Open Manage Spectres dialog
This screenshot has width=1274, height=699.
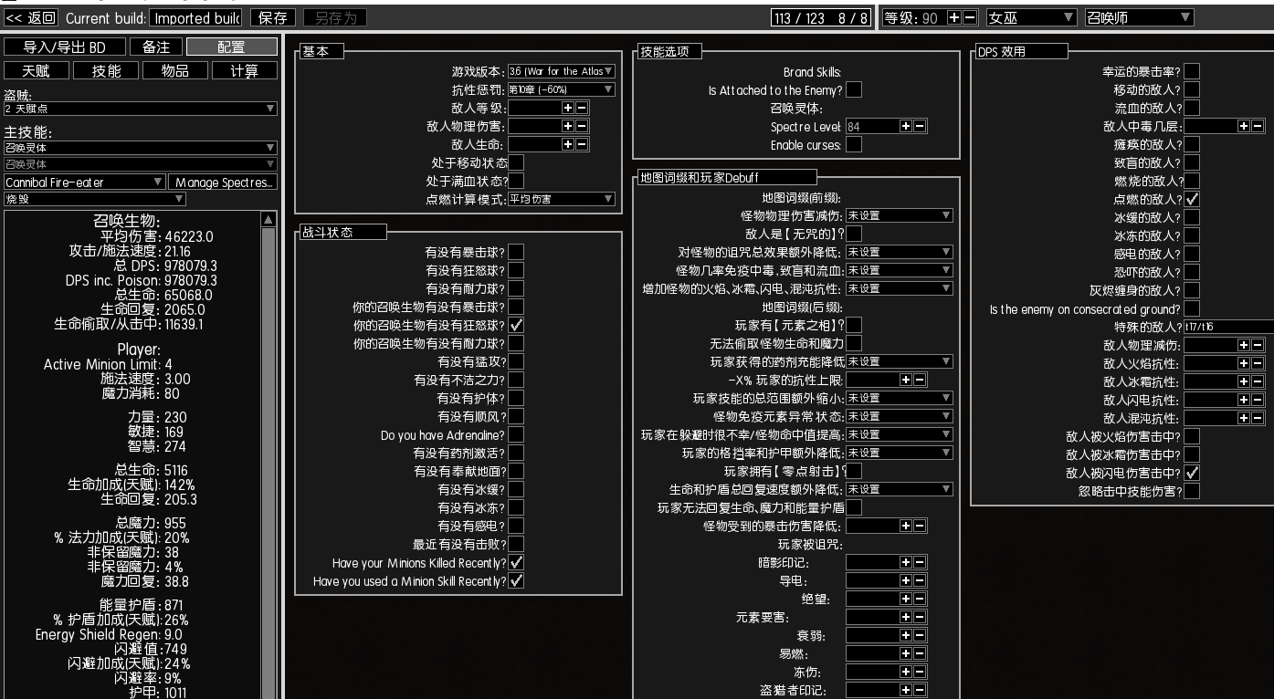pyautogui.click(x=223, y=183)
